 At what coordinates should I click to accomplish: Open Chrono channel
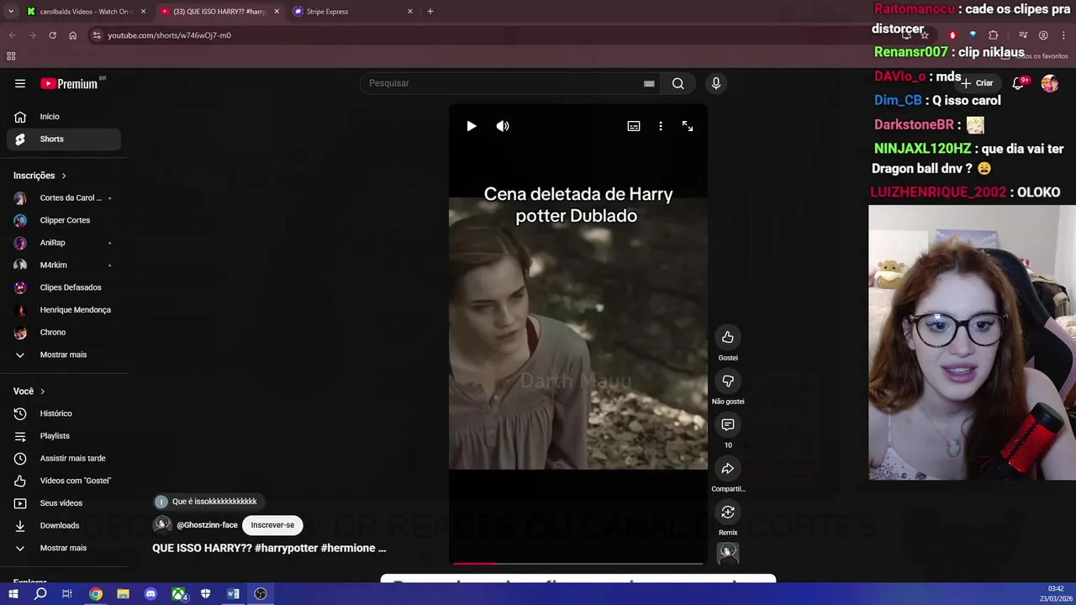pos(64,332)
